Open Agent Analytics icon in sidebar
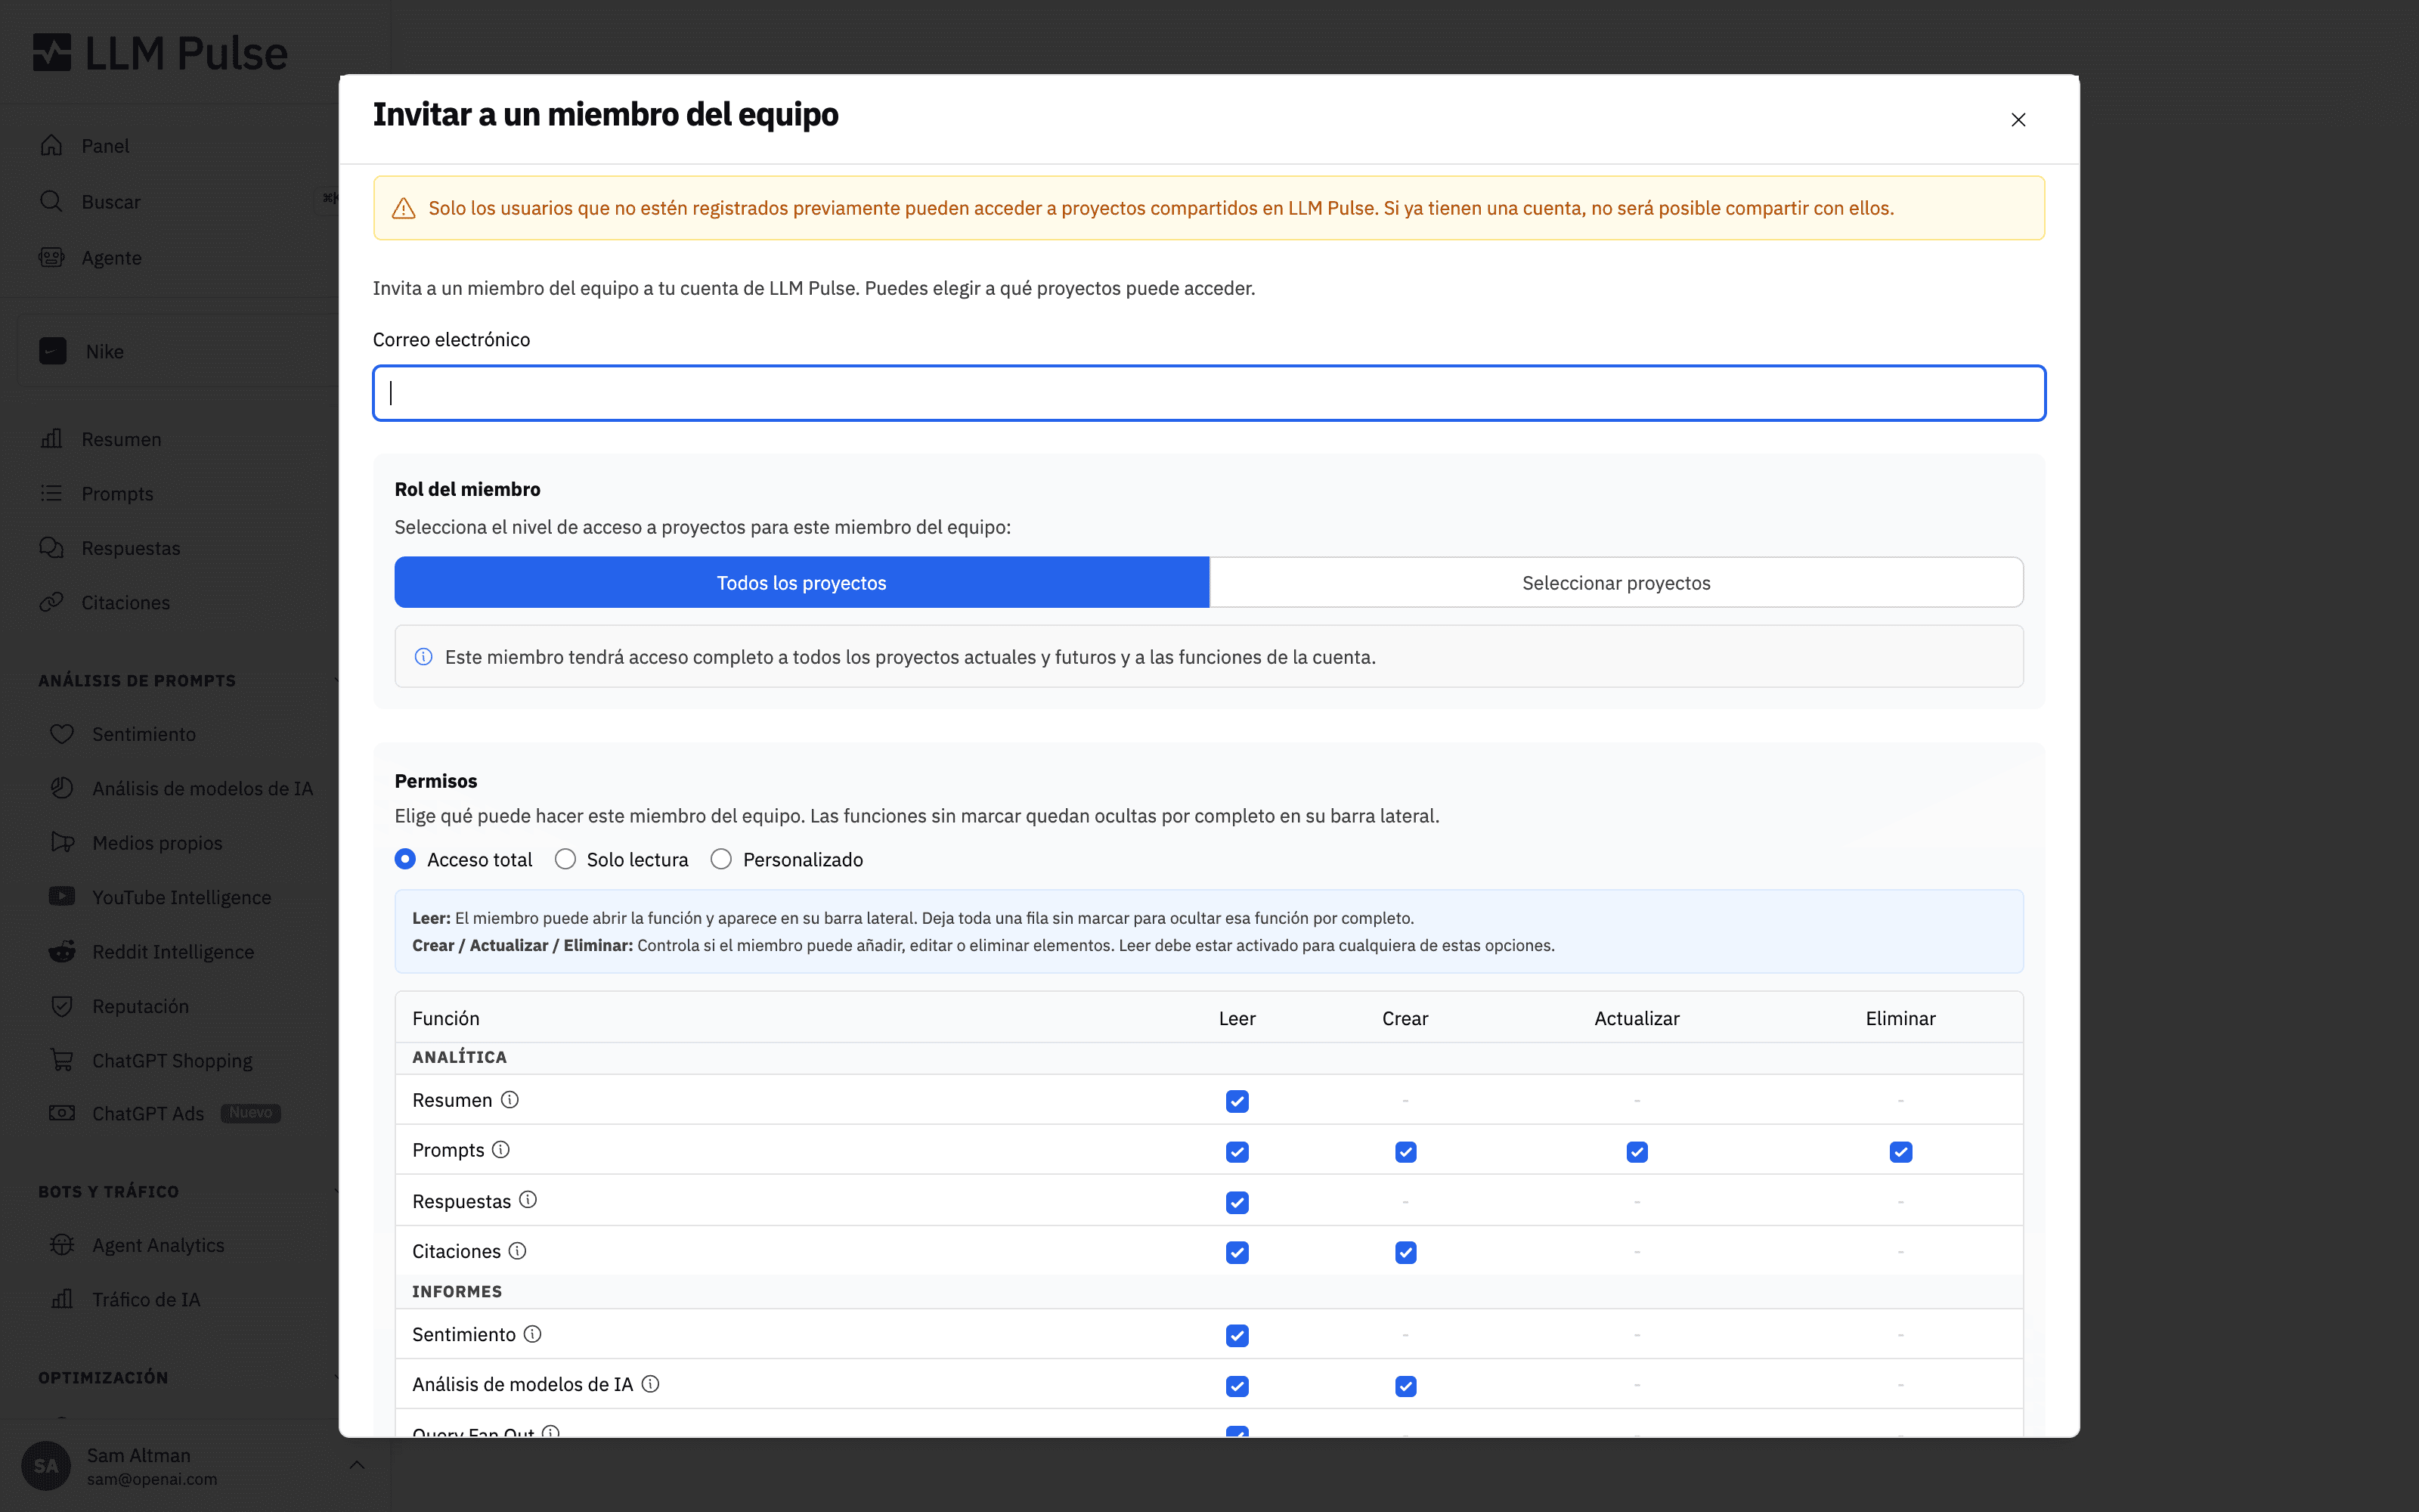The image size is (2419, 1512). click(x=62, y=1245)
